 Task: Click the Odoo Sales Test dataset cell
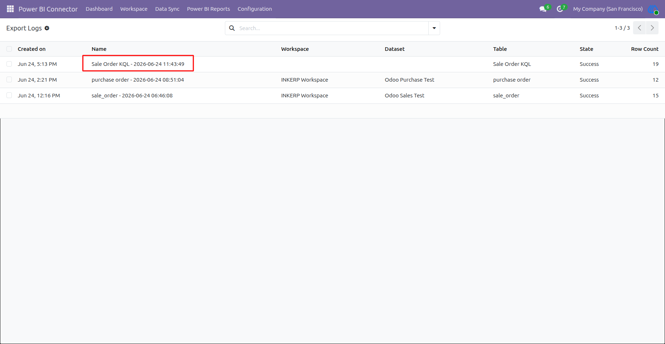tap(404, 96)
